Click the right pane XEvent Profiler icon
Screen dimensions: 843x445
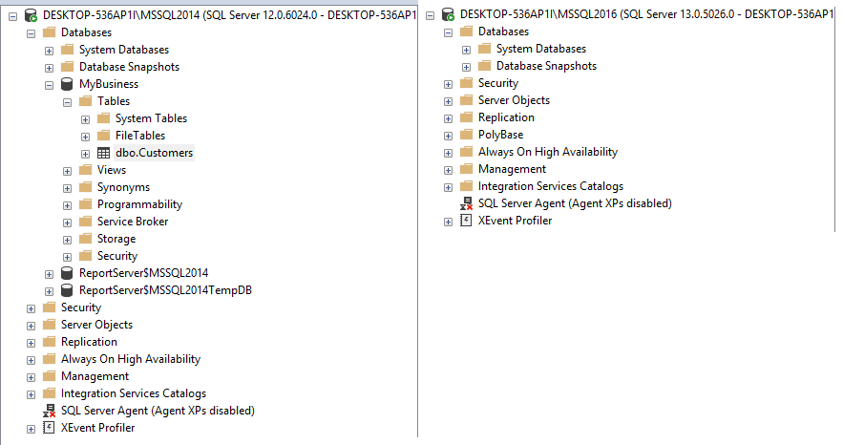pos(466,221)
